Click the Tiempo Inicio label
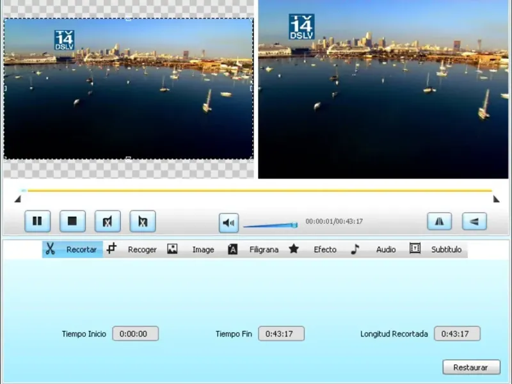Viewport: 512px width, 384px height. (x=84, y=333)
